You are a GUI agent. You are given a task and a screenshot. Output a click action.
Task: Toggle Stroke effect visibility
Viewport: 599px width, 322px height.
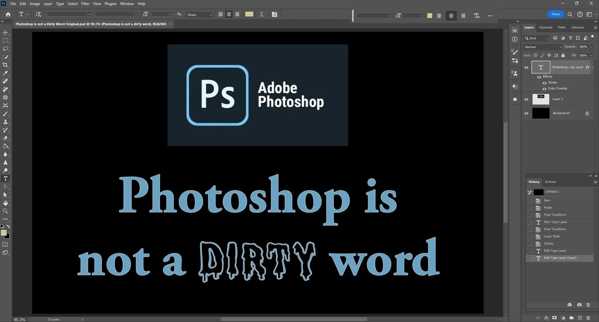[544, 83]
